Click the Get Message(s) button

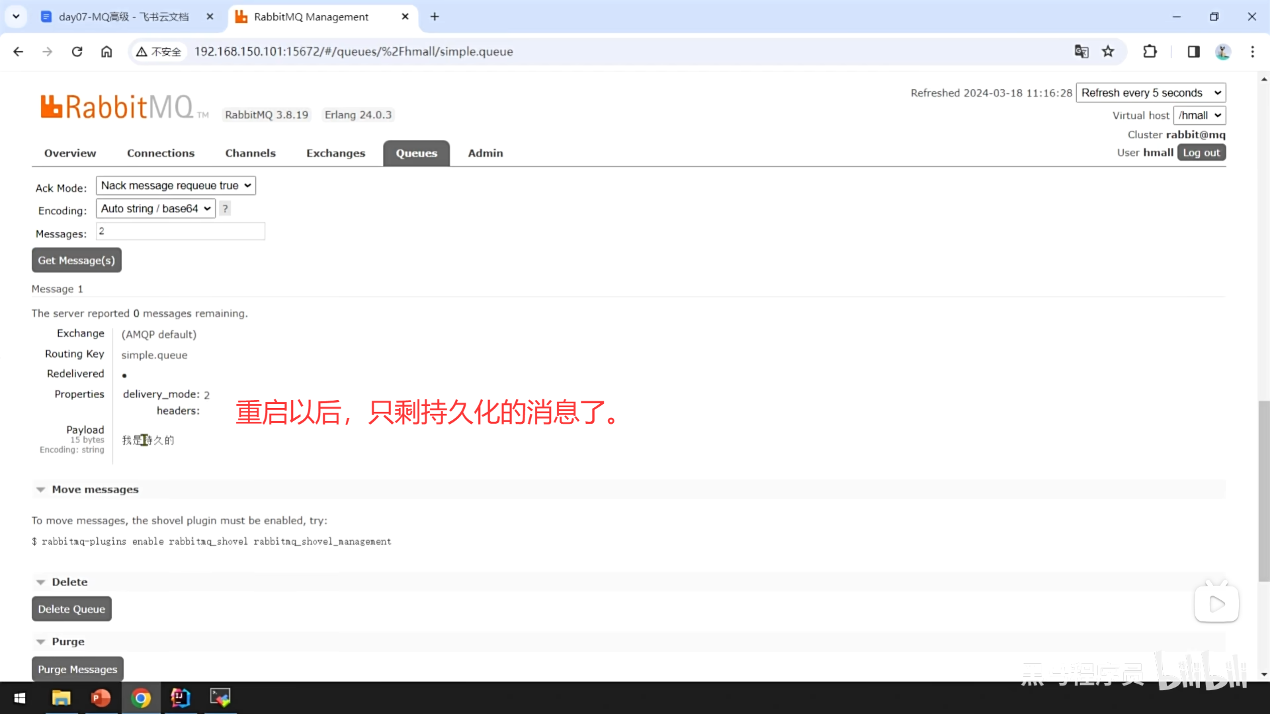(x=77, y=260)
